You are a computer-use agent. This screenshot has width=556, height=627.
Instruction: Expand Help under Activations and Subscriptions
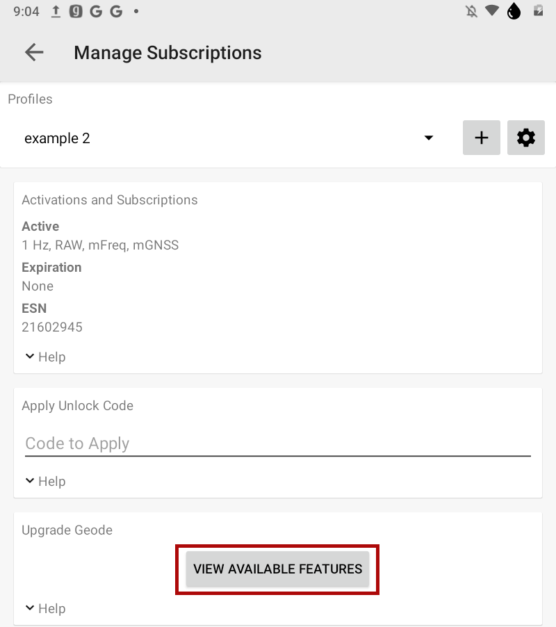tap(45, 357)
